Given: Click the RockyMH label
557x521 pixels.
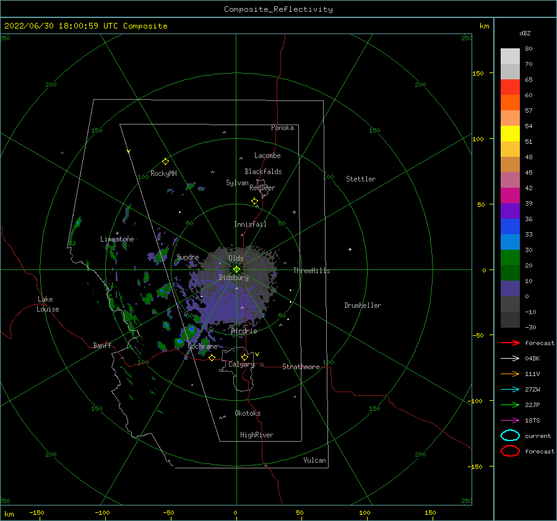Looking at the screenshot, I should tap(163, 173).
